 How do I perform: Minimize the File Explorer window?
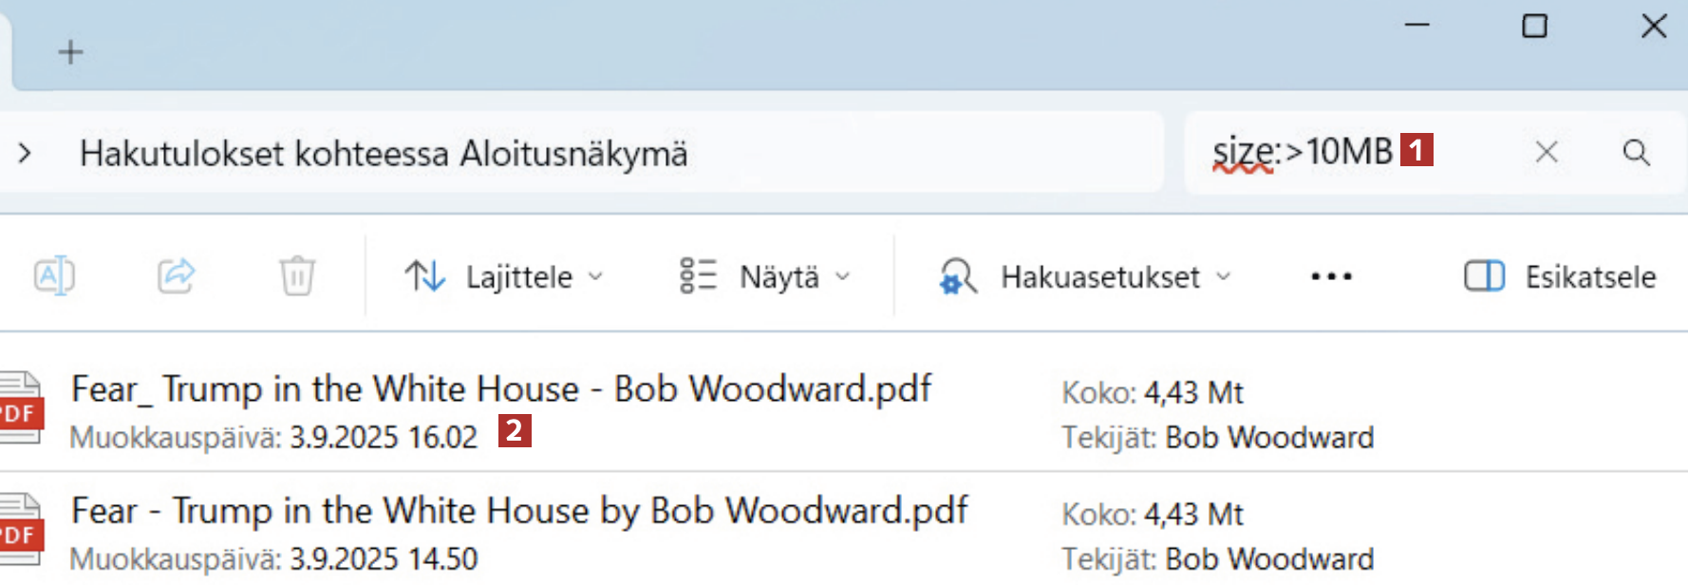(x=1416, y=26)
